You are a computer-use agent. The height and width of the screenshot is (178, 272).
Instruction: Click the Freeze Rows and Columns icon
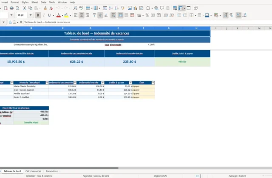coord(181,8)
